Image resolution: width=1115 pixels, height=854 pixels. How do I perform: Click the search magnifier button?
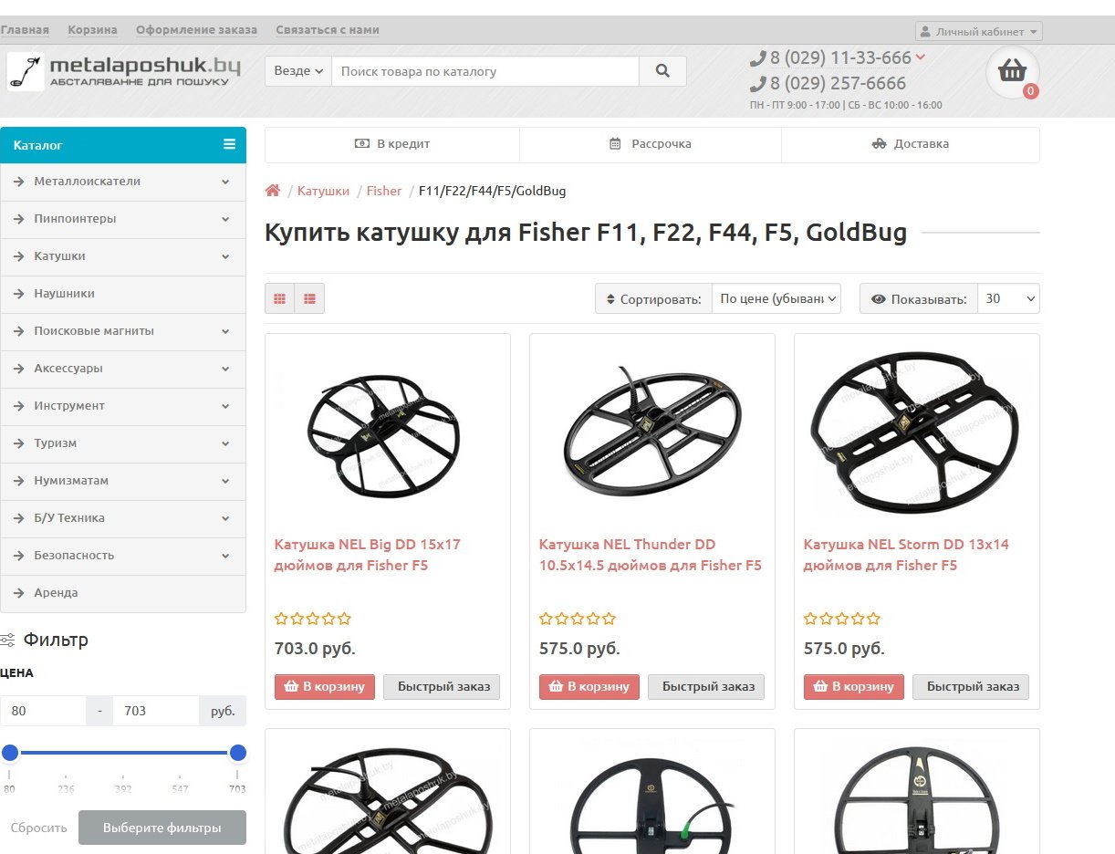coord(662,71)
